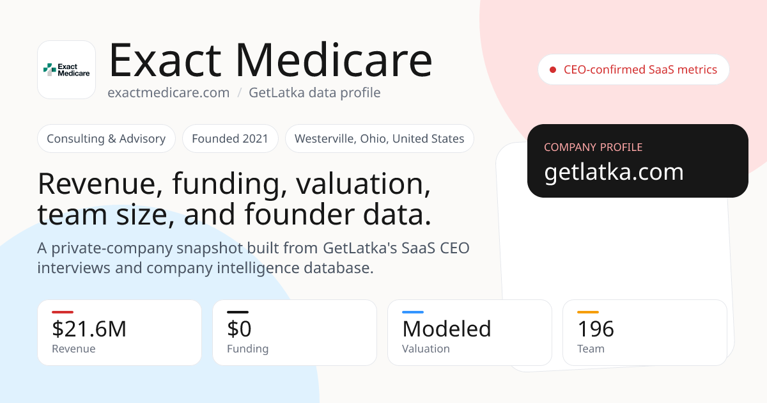The height and width of the screenshot is (403, 767).
Task: Click the red bar above $21.6M
Action: pyautogui.click(x=63, y=312)
